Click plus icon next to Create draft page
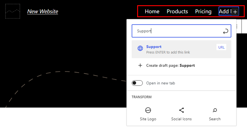Viewport: 247px width, 128px height. (140, 66)
